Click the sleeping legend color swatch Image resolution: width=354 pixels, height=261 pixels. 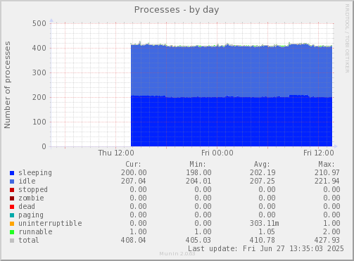[x=12, y=173]
